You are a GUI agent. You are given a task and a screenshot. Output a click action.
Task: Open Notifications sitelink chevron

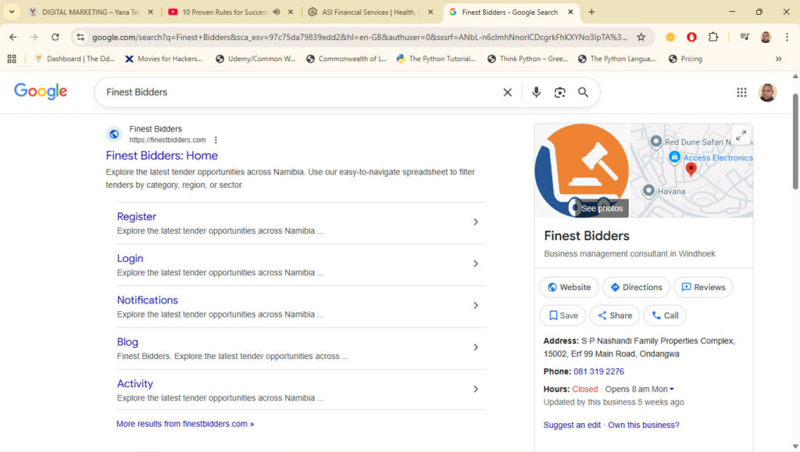pos(476,306)
